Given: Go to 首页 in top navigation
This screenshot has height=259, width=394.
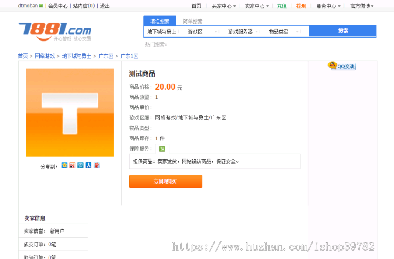Looking at the screenshot, I should [x=196, y=6].
